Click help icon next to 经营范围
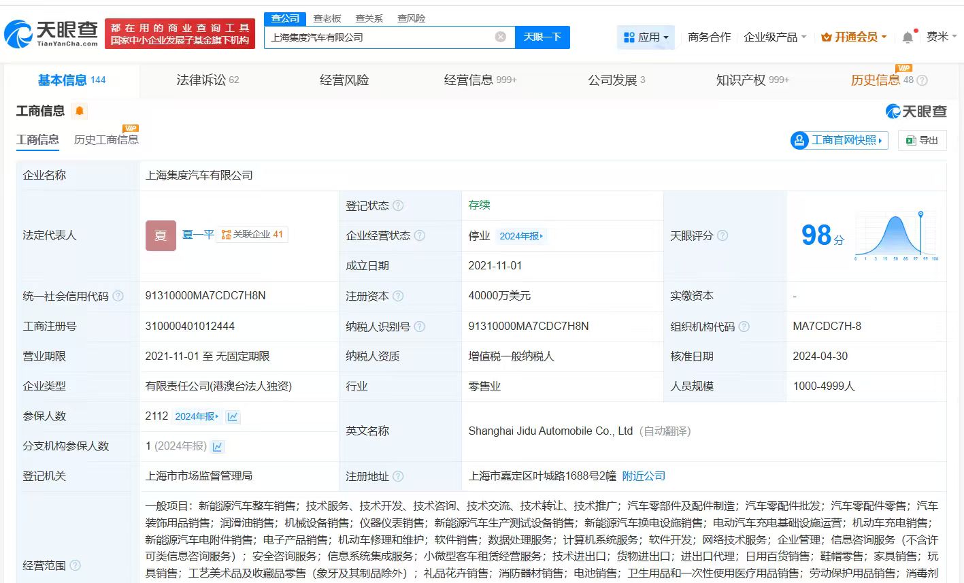 click(x=75, y=565)
